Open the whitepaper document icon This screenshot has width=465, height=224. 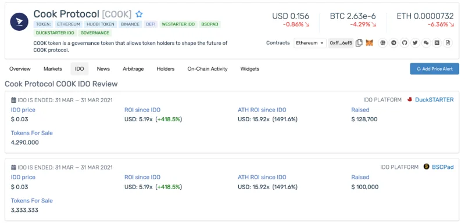(448, 43)
